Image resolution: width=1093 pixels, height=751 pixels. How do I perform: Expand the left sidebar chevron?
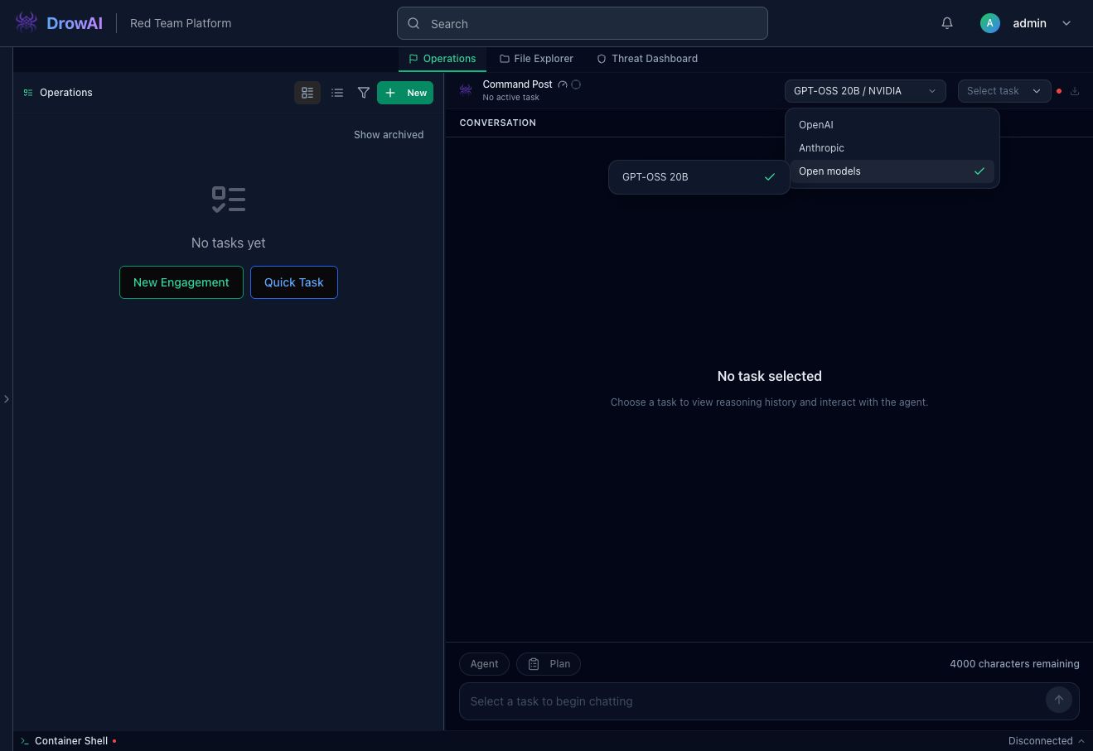tap(7, 399)
